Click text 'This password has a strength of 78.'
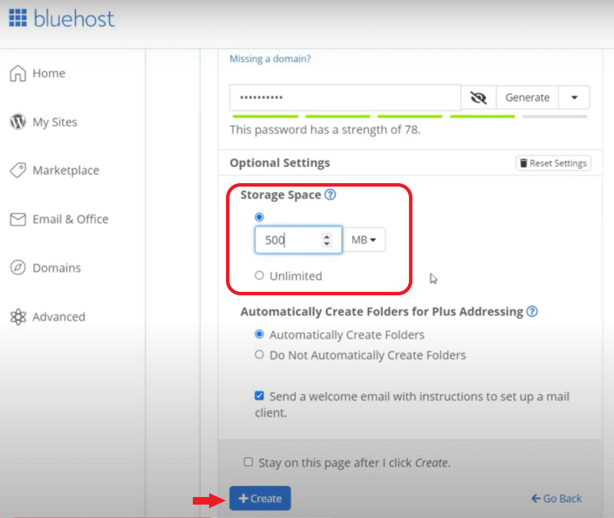The height and width of the screenshot is (518, 614). click(x=325, y=130)
